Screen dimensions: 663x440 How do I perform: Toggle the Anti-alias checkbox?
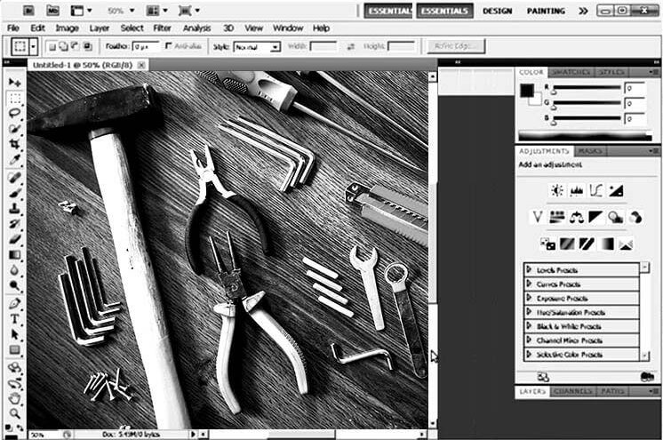169,45
